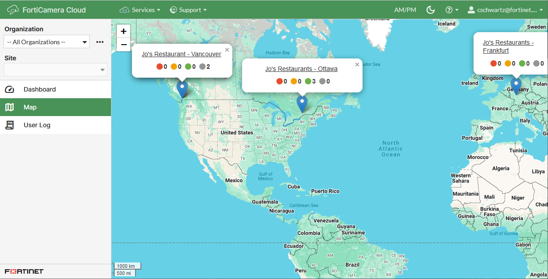
Task: Open the Support menu
Action: coord(188,10)
